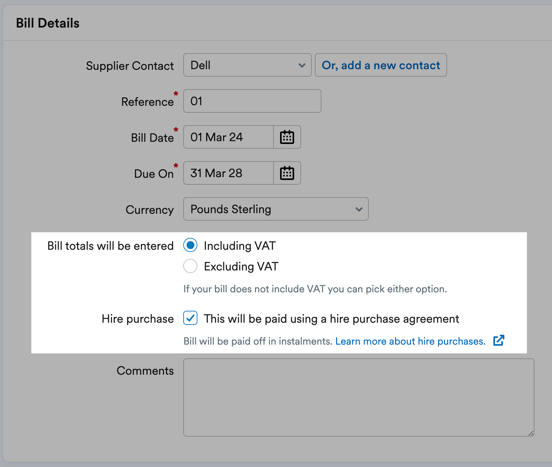The height and width of the screenshot is (467, 552).
Task: Click the Currency label
Action: tap(149, 210)
